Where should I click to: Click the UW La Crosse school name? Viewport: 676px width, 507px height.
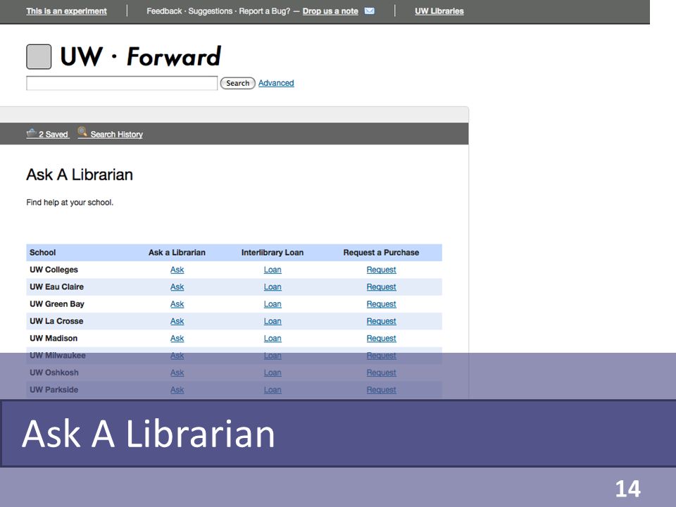click(56, 321)
